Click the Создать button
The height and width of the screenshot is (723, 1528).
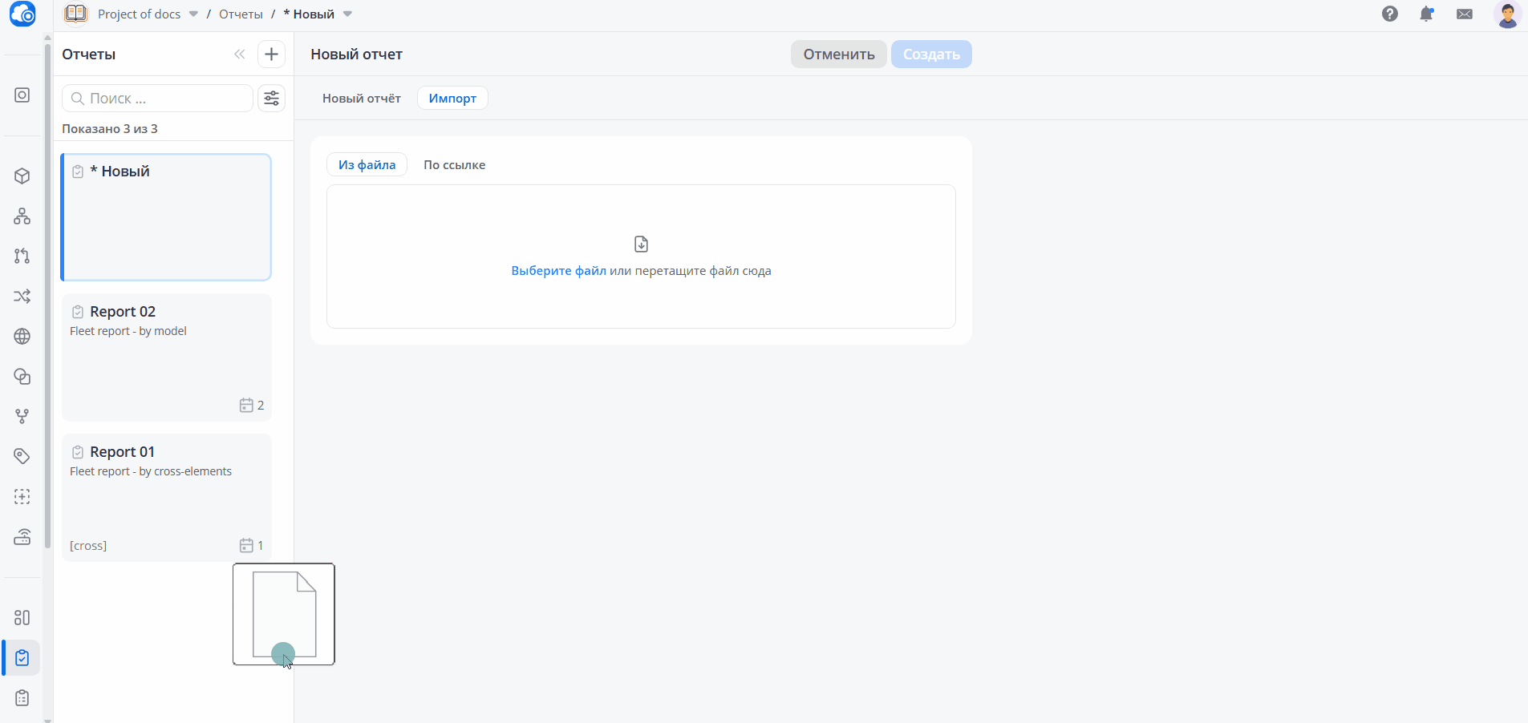pos(931,55)
